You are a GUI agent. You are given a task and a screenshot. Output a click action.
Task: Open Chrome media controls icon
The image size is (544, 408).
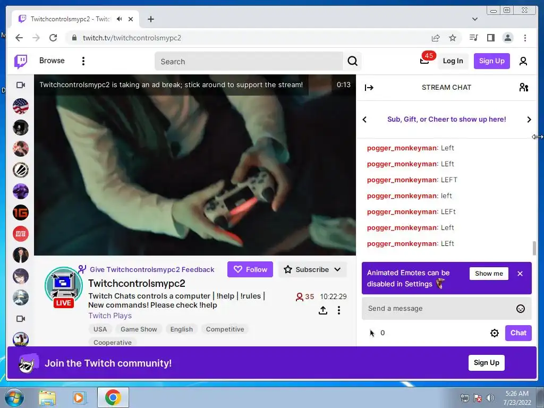point(473,38)
